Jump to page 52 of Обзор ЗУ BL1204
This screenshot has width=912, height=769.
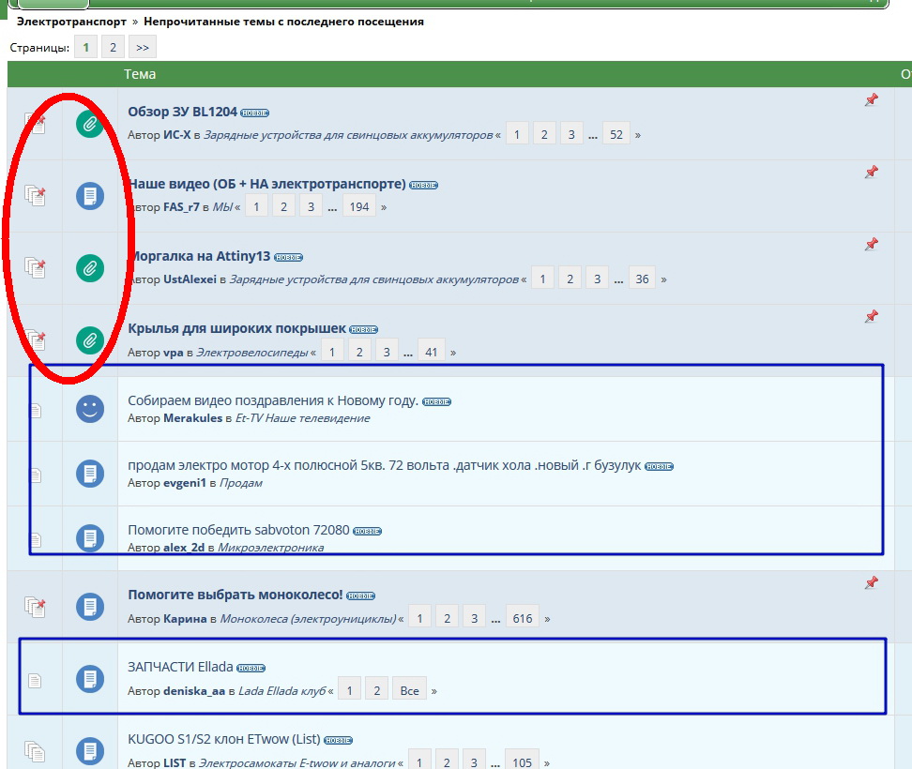point(616,134)
